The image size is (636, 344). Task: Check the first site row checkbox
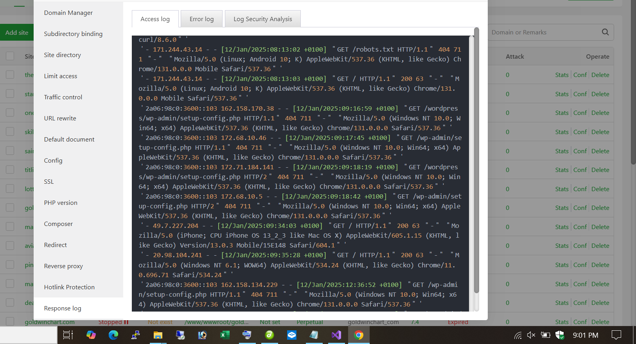pyautogui.click(x=10, y=75)
